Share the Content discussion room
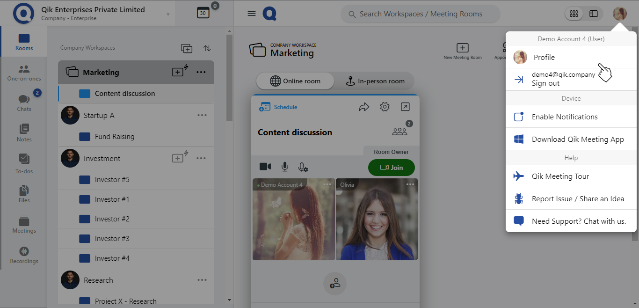The image size is (639, 308). (364, 107)
